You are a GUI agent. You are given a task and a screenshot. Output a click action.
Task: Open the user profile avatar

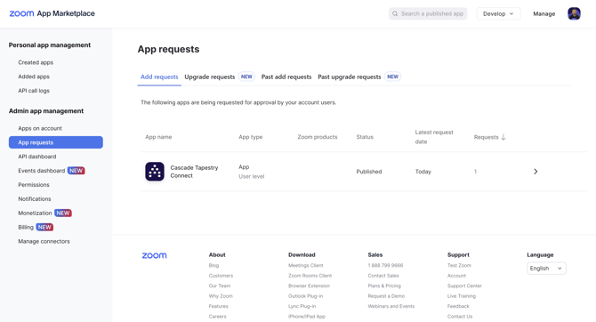(x=574, y=13)
